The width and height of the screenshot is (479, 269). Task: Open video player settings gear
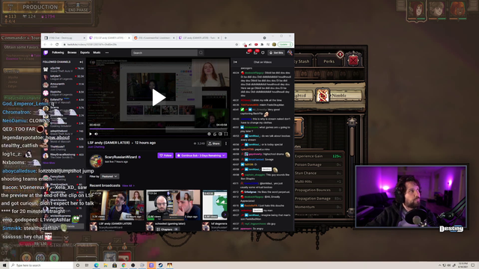coord(209,134)
